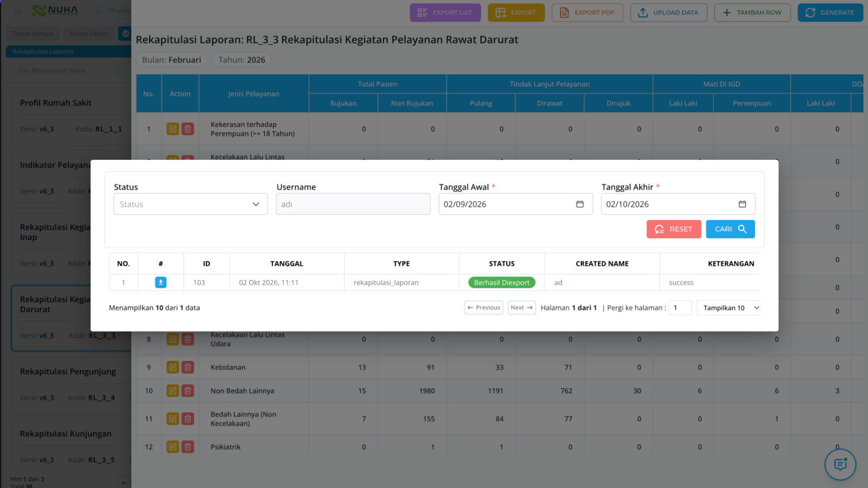Click the Tutup Semua button

33,34
